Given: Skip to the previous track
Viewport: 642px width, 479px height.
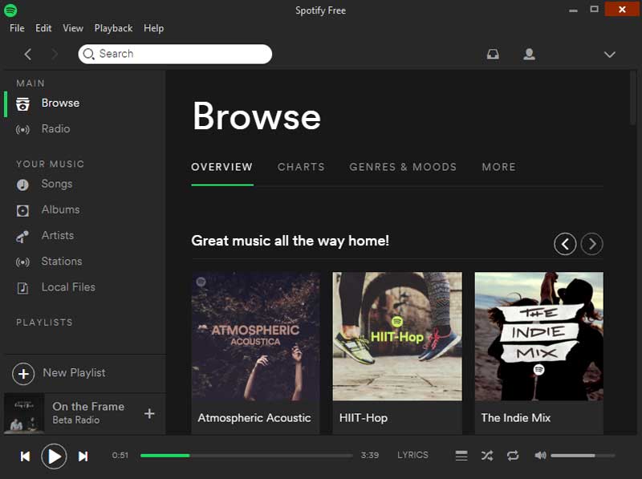Looking at the screenshot, I should click(25, 456).
